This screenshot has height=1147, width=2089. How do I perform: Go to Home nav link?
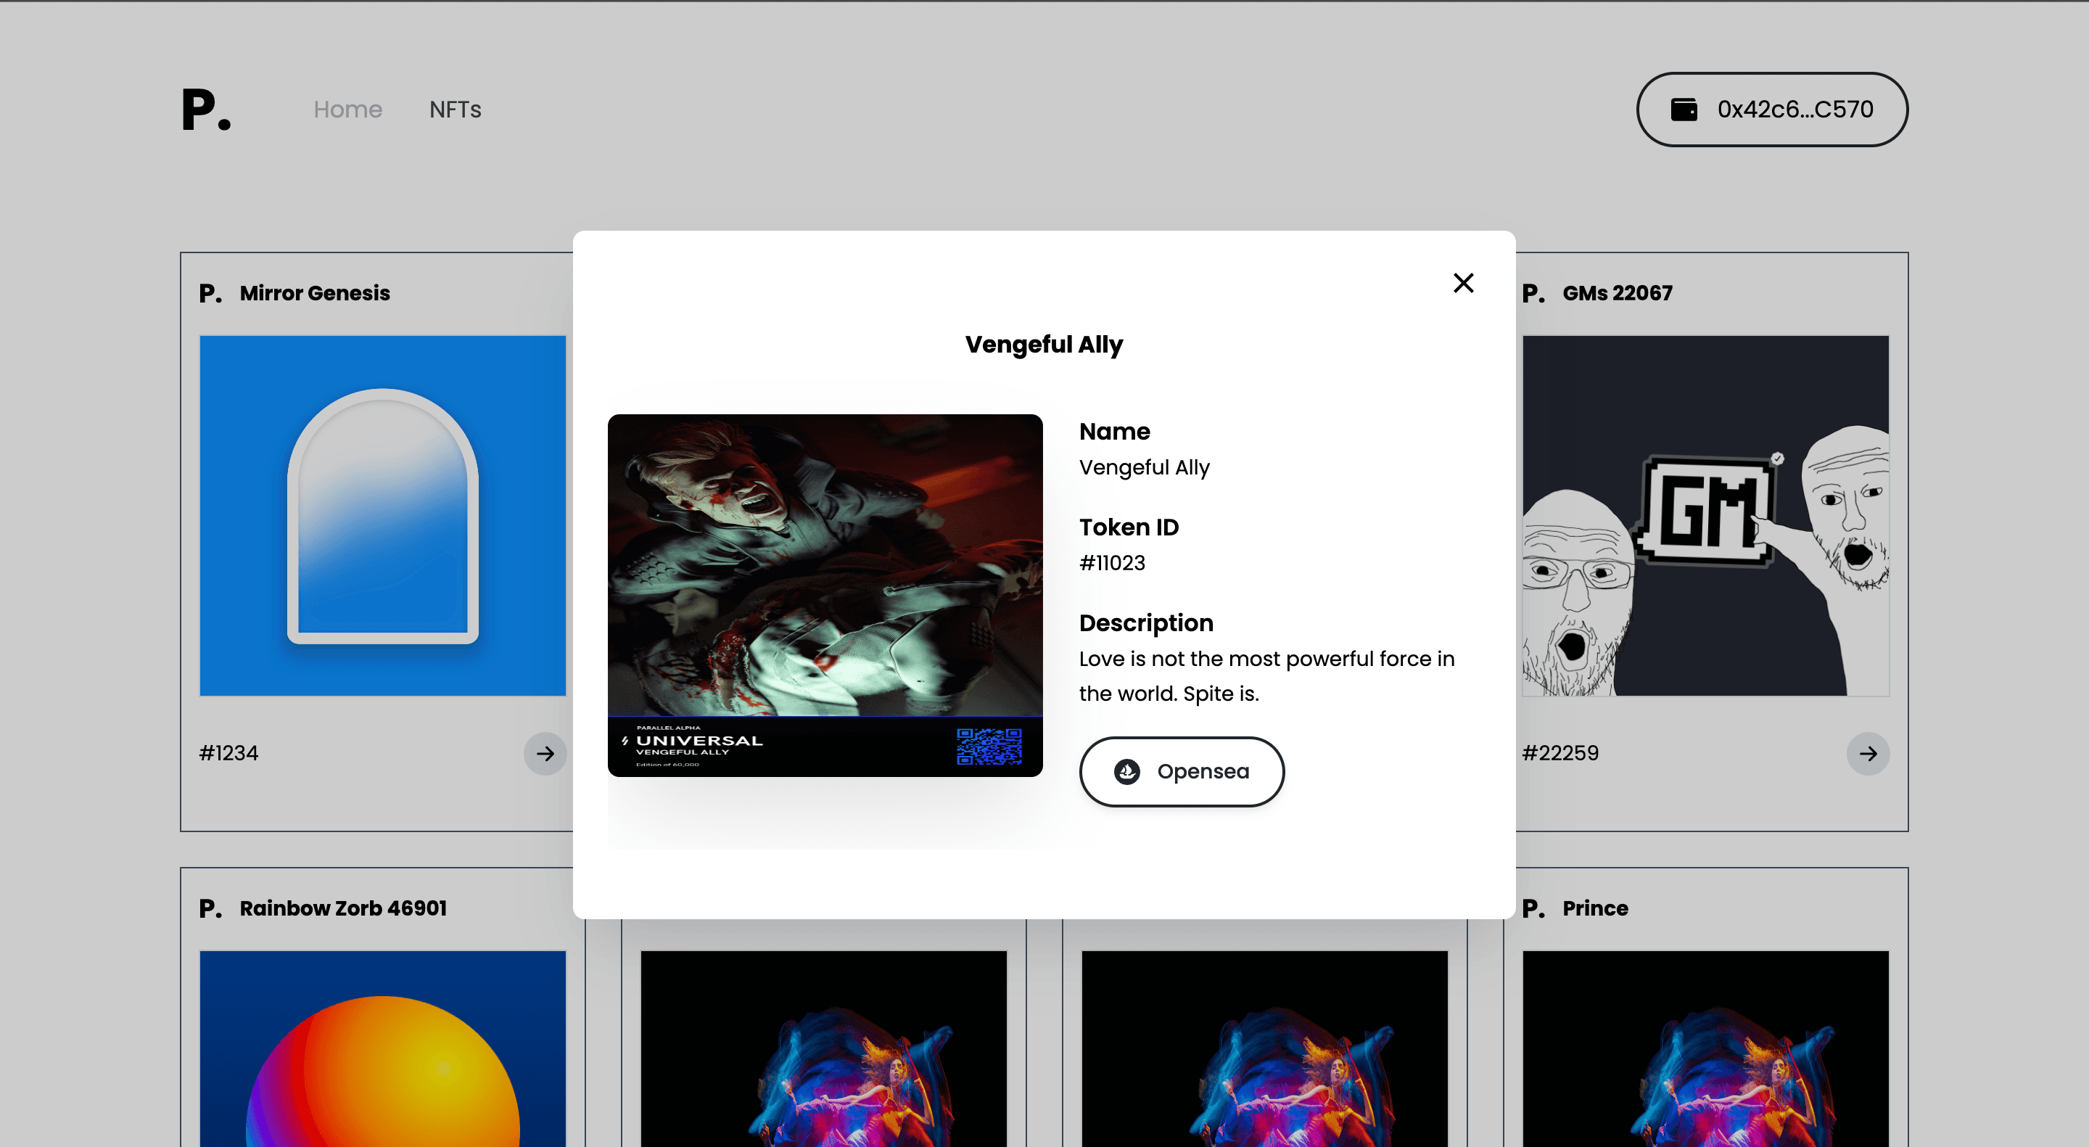[x=348, y=110]
